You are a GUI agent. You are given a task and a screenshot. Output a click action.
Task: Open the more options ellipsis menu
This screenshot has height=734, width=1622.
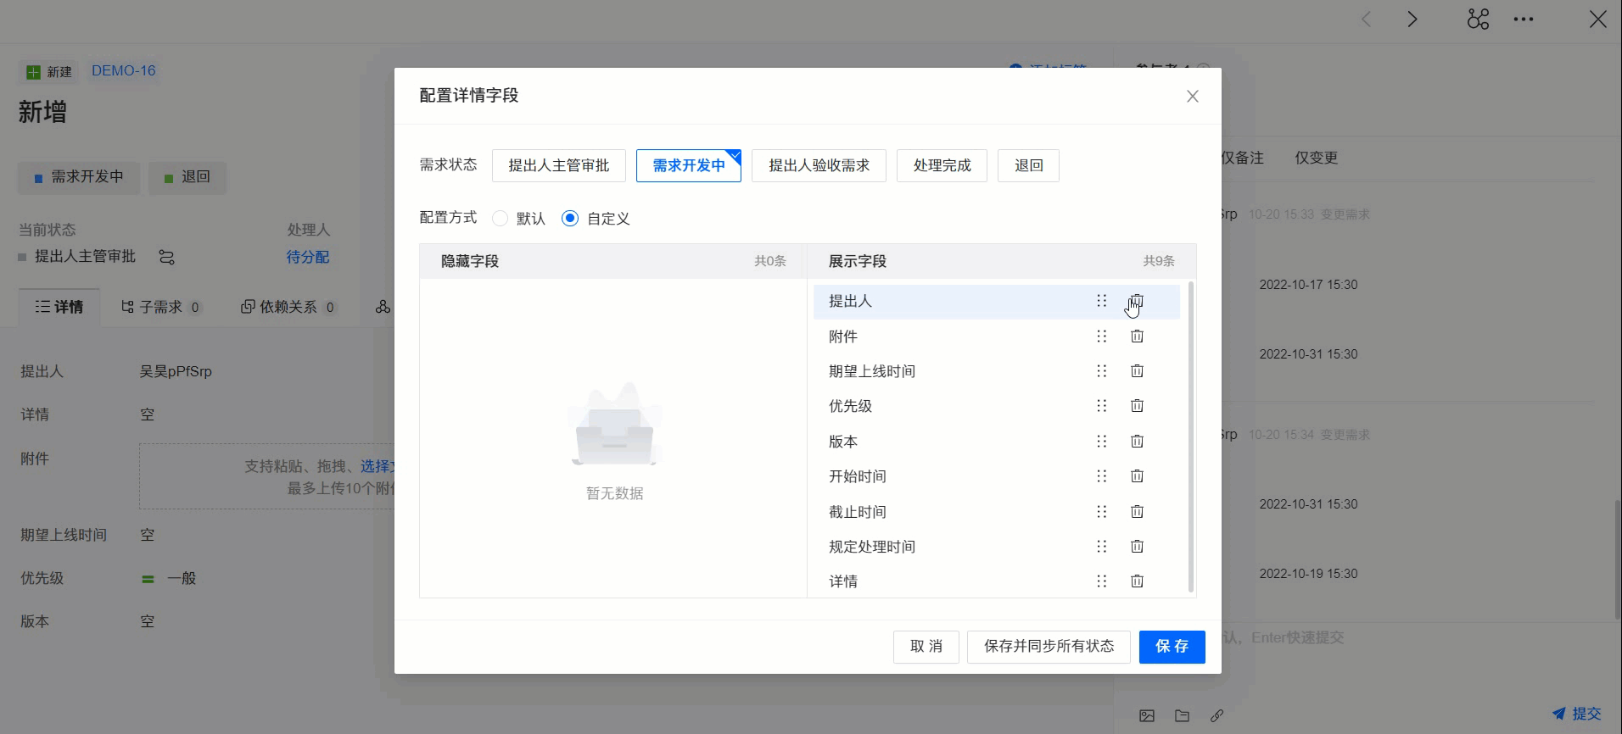pyautogui.click(x=1524, y=19)
